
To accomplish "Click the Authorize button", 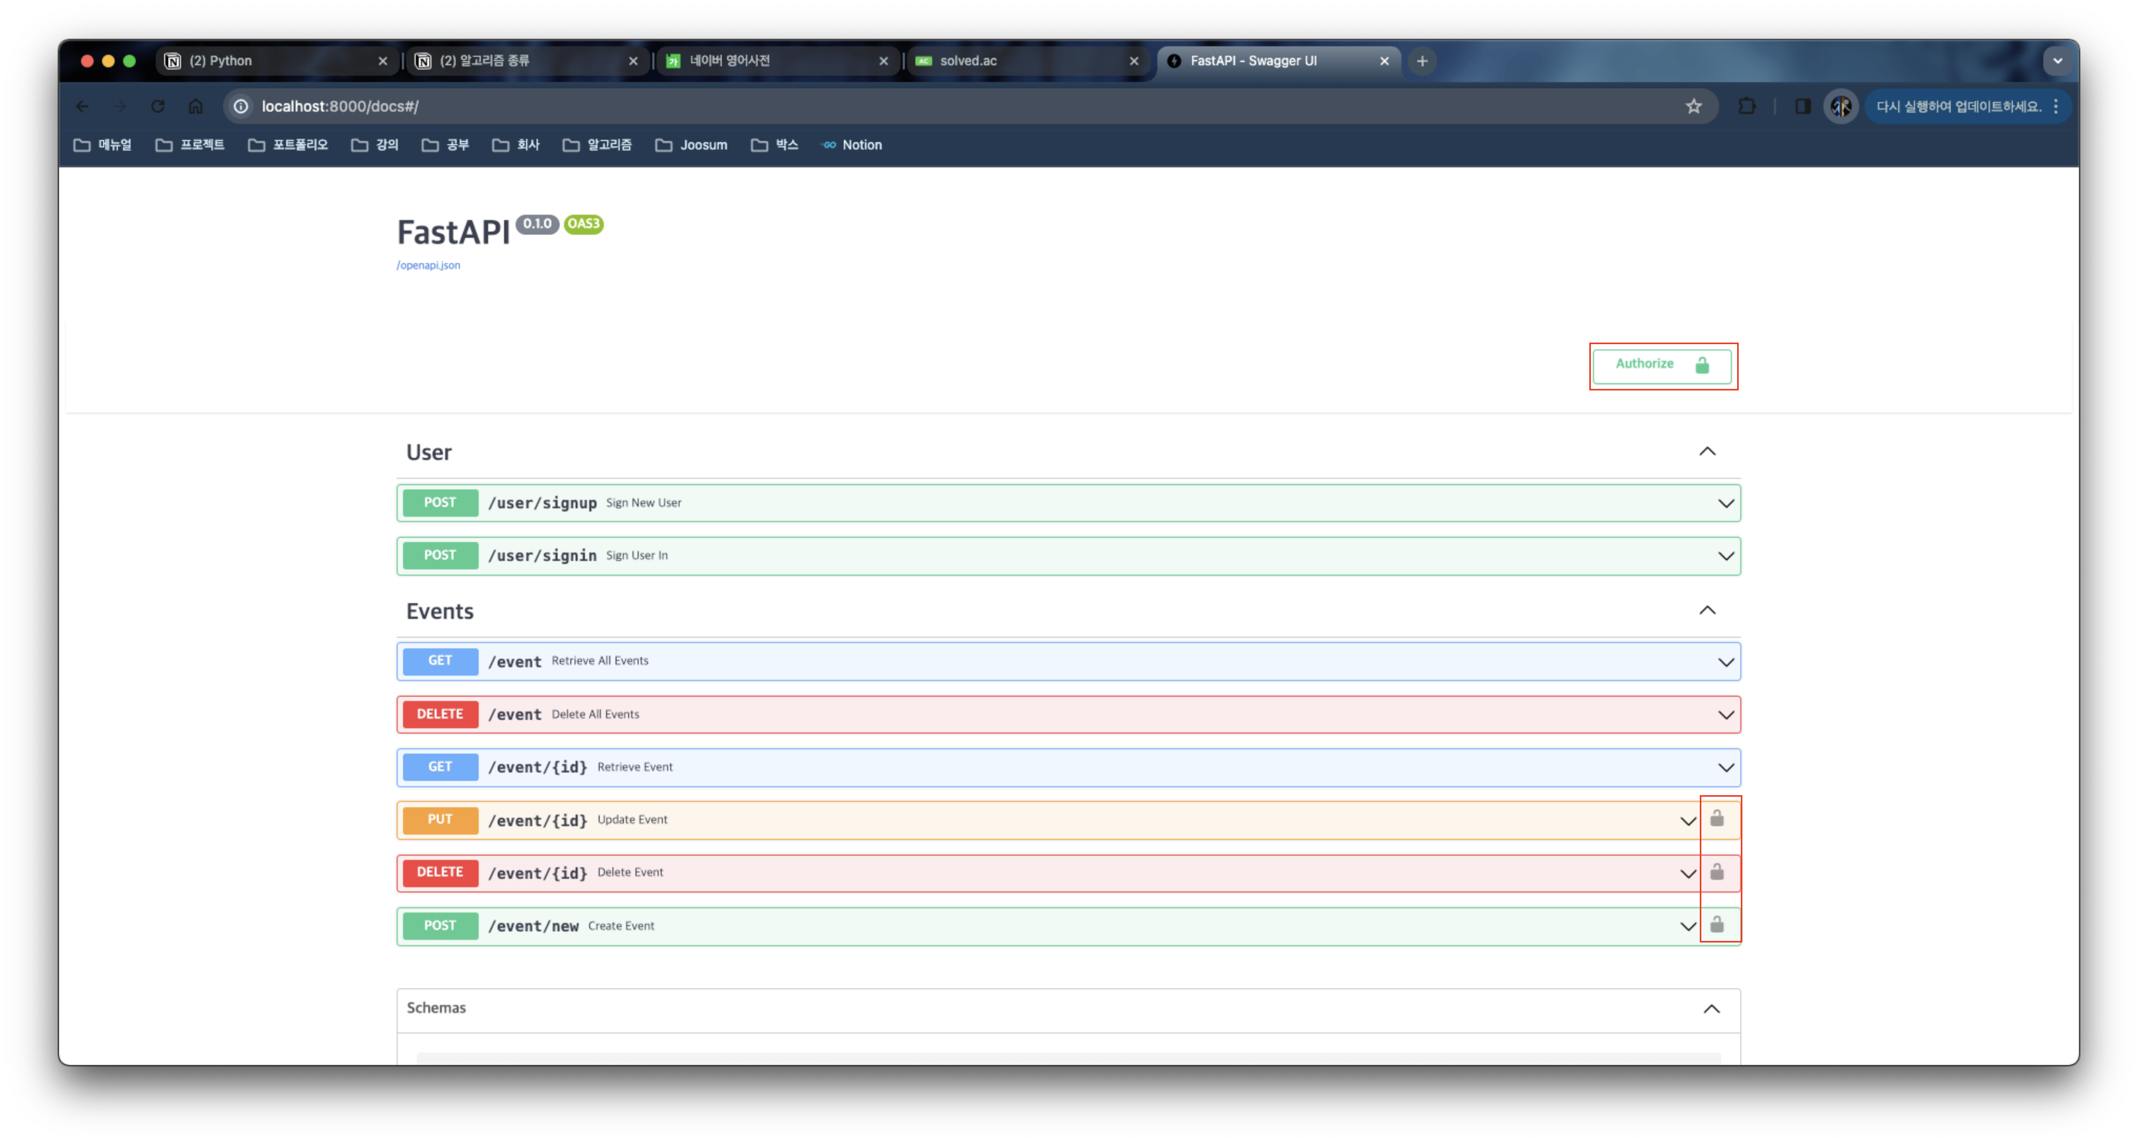I will point(1661,365).
